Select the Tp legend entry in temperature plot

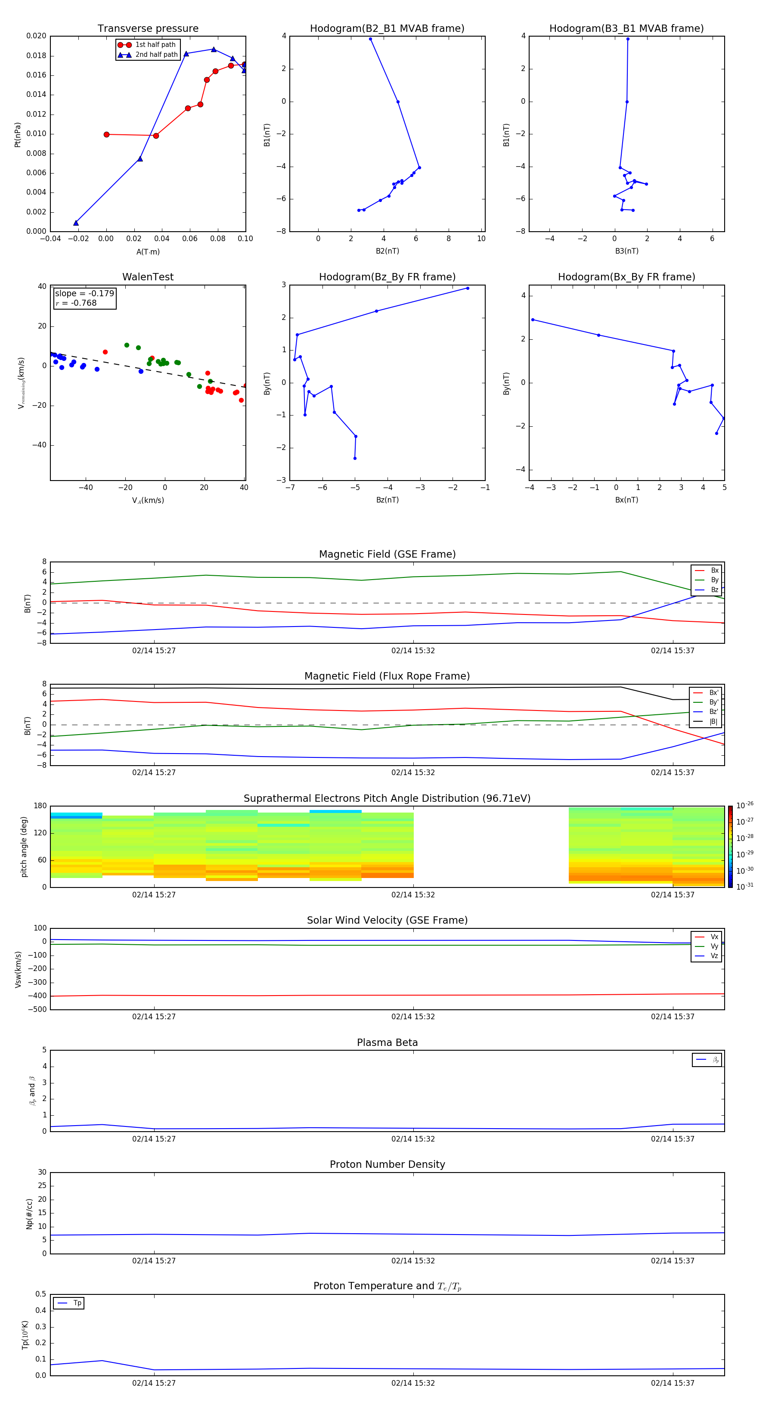tap(69, 1303)
